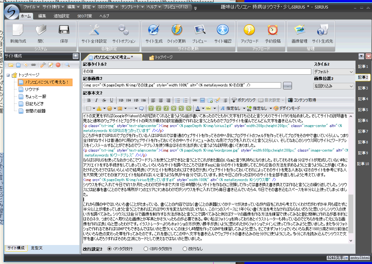Switch to デザインモード design mode

[287, 108]
